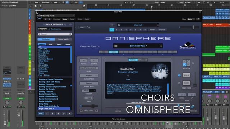Image resolution: width=230 pixels, height=129 pixels.
Task: Open the FX page tab
Action: 162,52
